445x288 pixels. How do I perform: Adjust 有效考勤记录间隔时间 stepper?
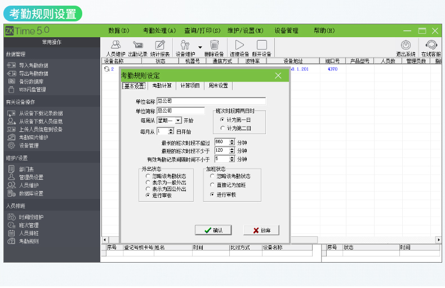tap(232, 159)
